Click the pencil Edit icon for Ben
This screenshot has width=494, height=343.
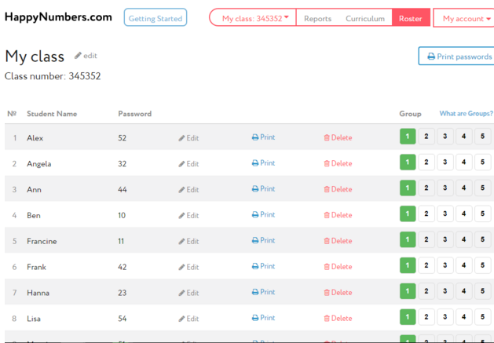(182, 216)
